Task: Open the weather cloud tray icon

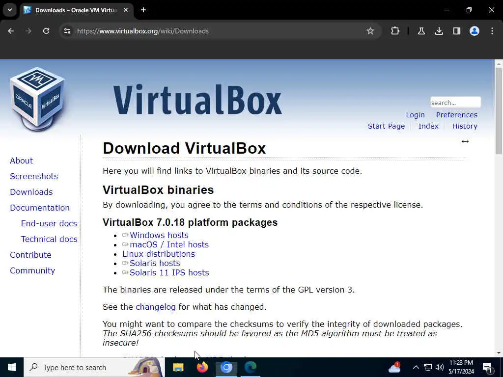Action: pyautogui.click(x=394, y=368)
